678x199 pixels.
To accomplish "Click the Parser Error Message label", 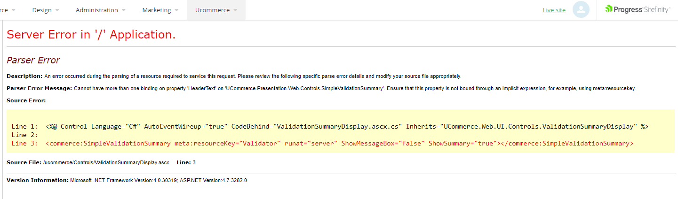I will pos(40,88).
